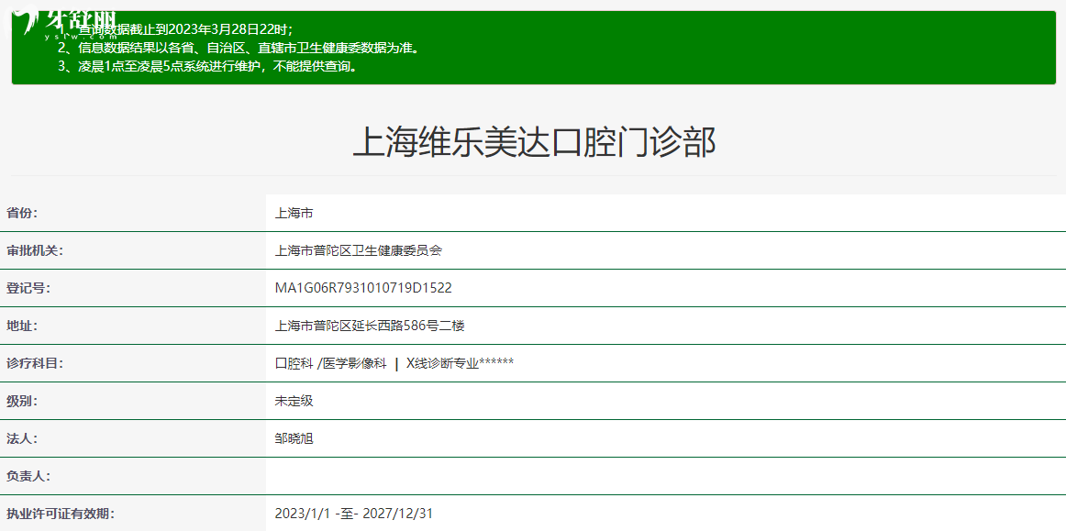Click the 执业许可证有效期 label

click(61, 514)
